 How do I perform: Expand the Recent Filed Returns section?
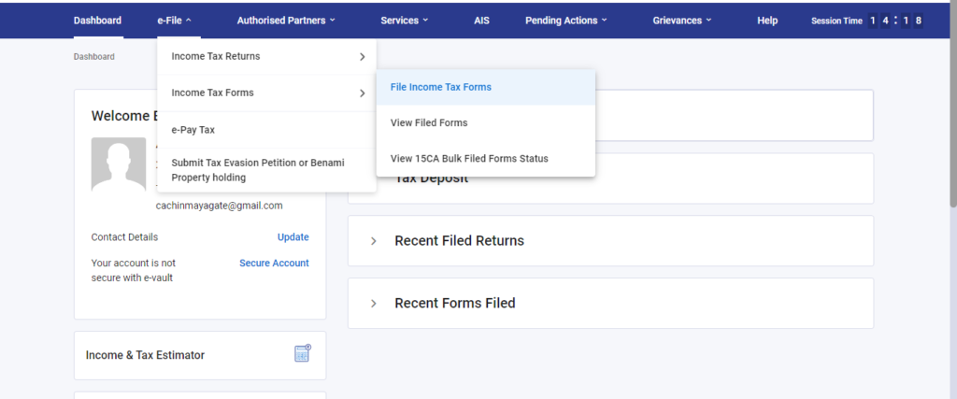click(x=374, y=241)
